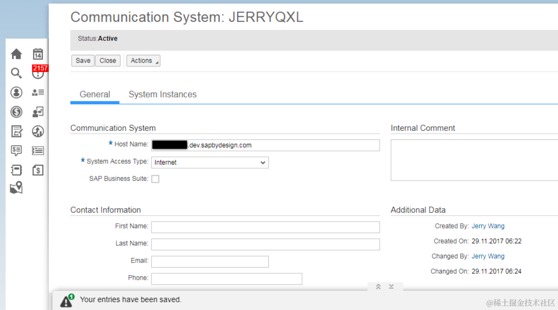Open Changed By Jerry Wang link
The height and width of the screenshot is (310, 558).
pos(488,256)
